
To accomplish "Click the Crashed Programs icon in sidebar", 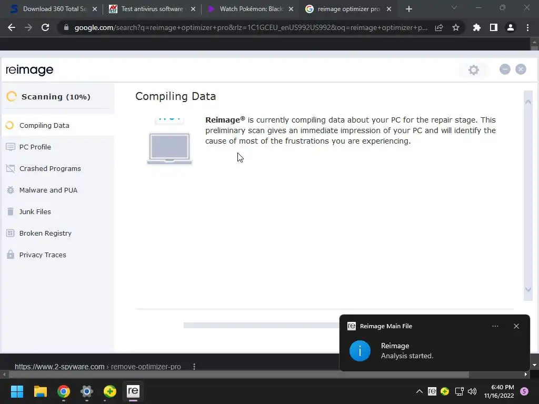I will (x=11, y=168).
